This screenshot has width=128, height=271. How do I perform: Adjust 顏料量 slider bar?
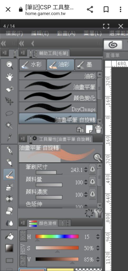click(49, 185)
